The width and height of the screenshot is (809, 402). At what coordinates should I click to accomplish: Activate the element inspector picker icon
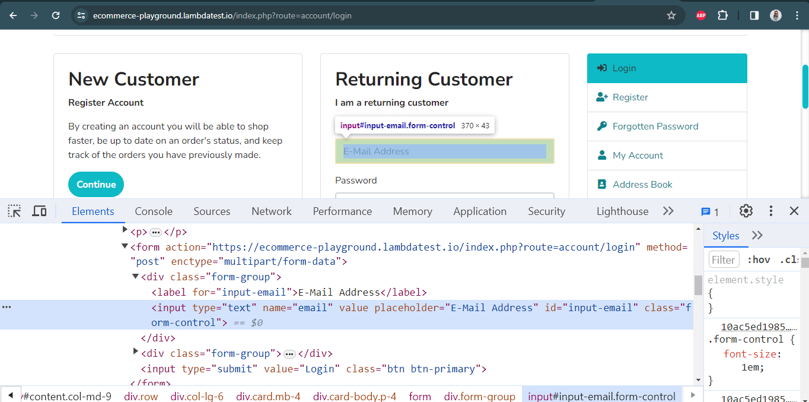coord(14,211)
